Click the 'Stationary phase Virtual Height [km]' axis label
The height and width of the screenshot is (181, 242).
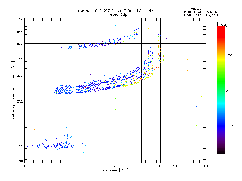tap(13, 91)
